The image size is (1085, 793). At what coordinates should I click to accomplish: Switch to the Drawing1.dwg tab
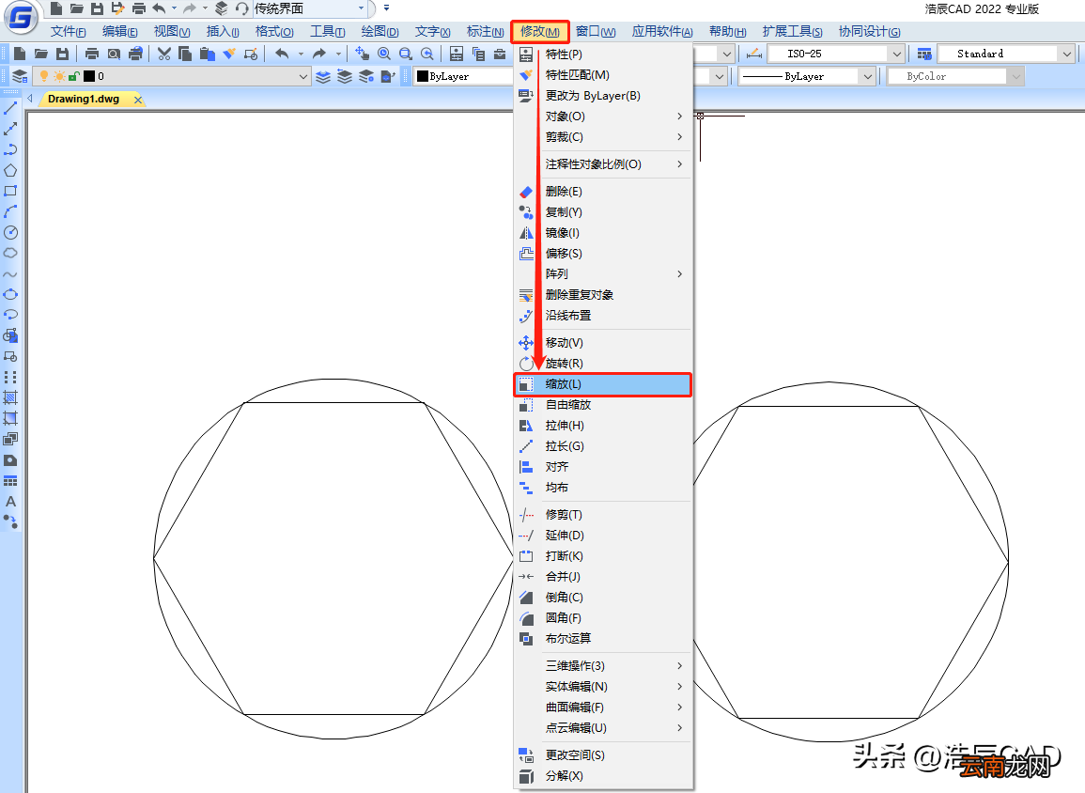84,99
